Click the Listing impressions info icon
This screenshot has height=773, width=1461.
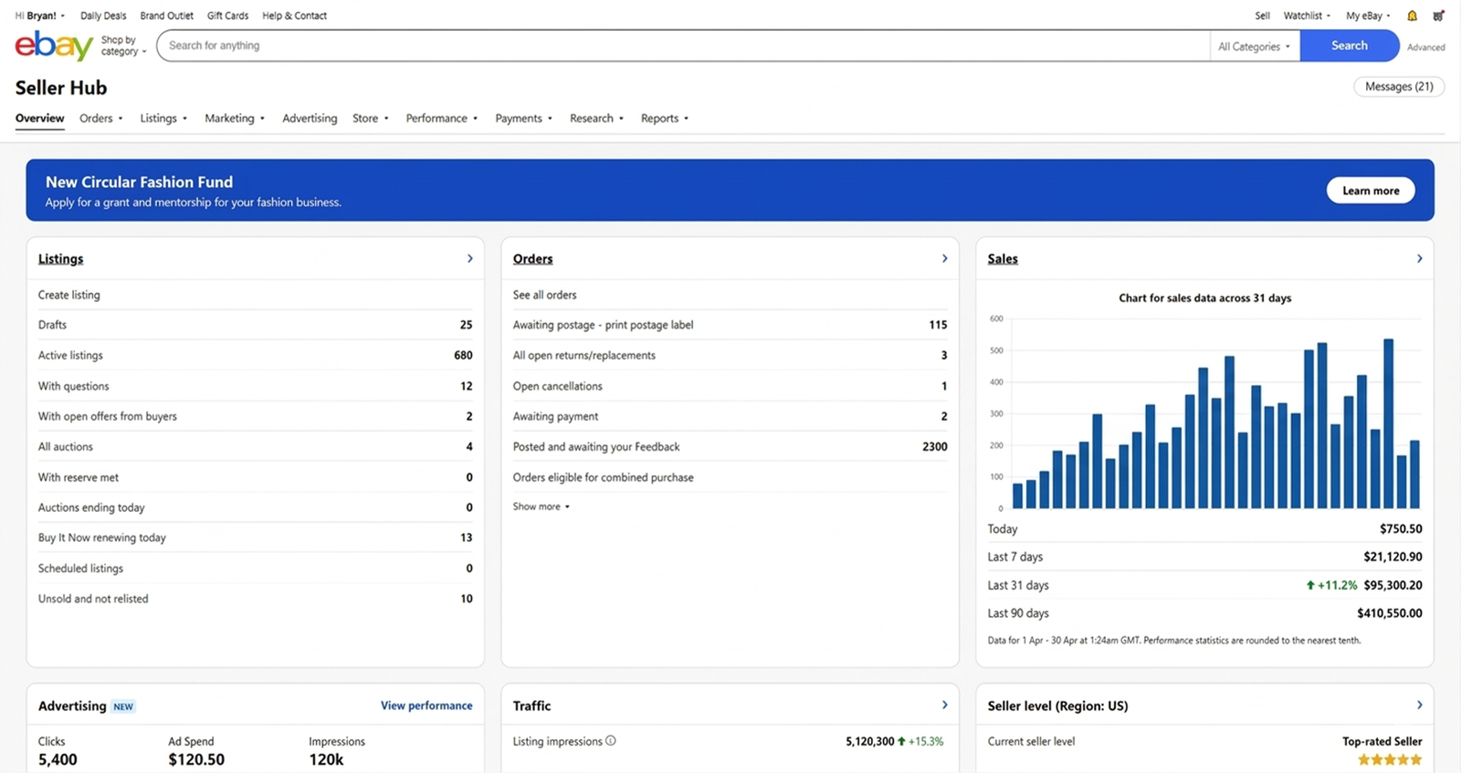click(x=611, y=741)
